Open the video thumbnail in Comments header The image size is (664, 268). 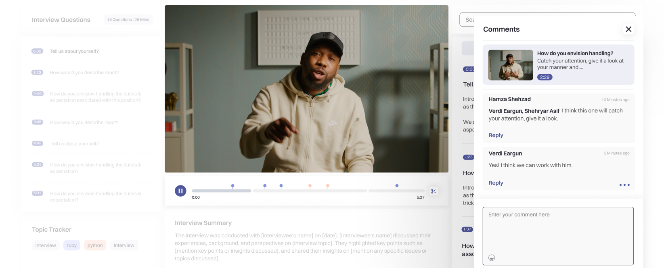tap(510, 65)
